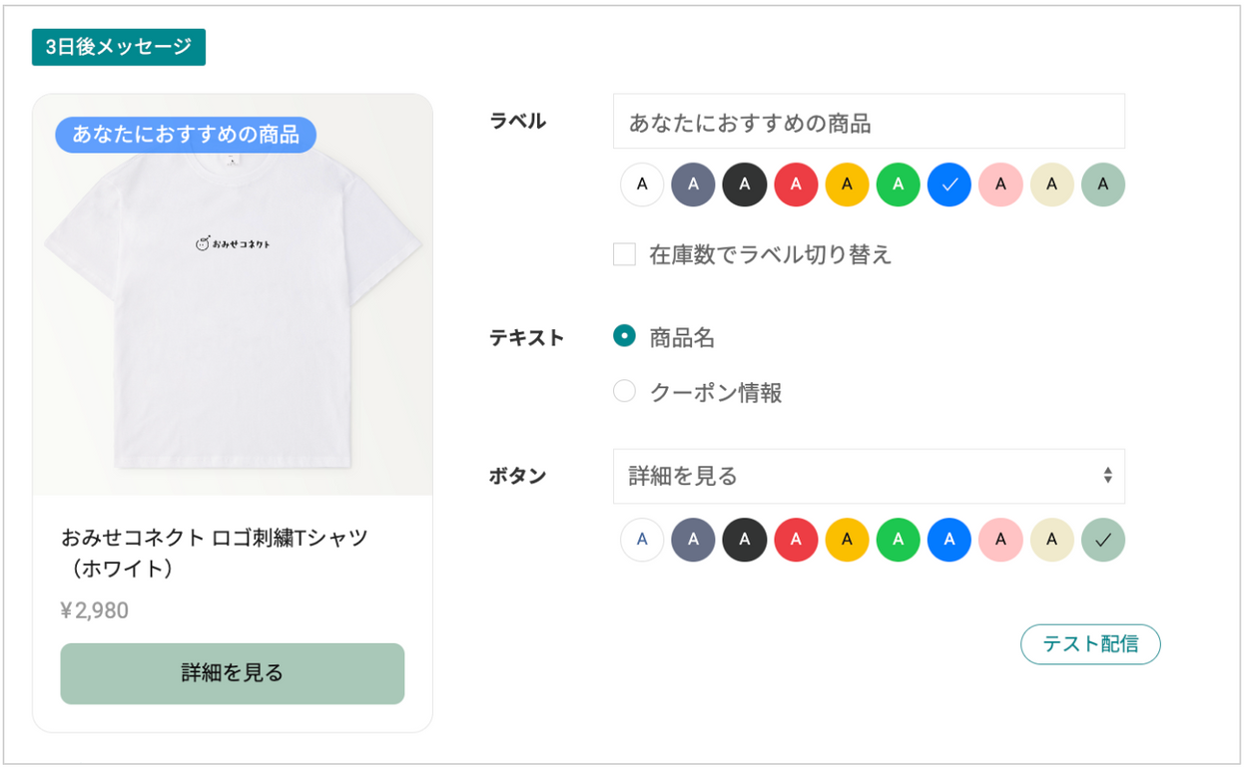Select black label color swatch
This screenshot has height=773, width=1246.
tap(745, 185)
